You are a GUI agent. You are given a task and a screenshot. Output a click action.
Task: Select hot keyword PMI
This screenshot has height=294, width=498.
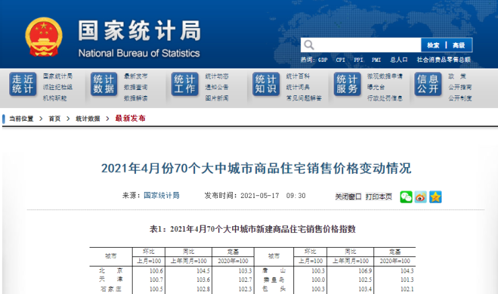pyautogui.click(x=376, y=60)
